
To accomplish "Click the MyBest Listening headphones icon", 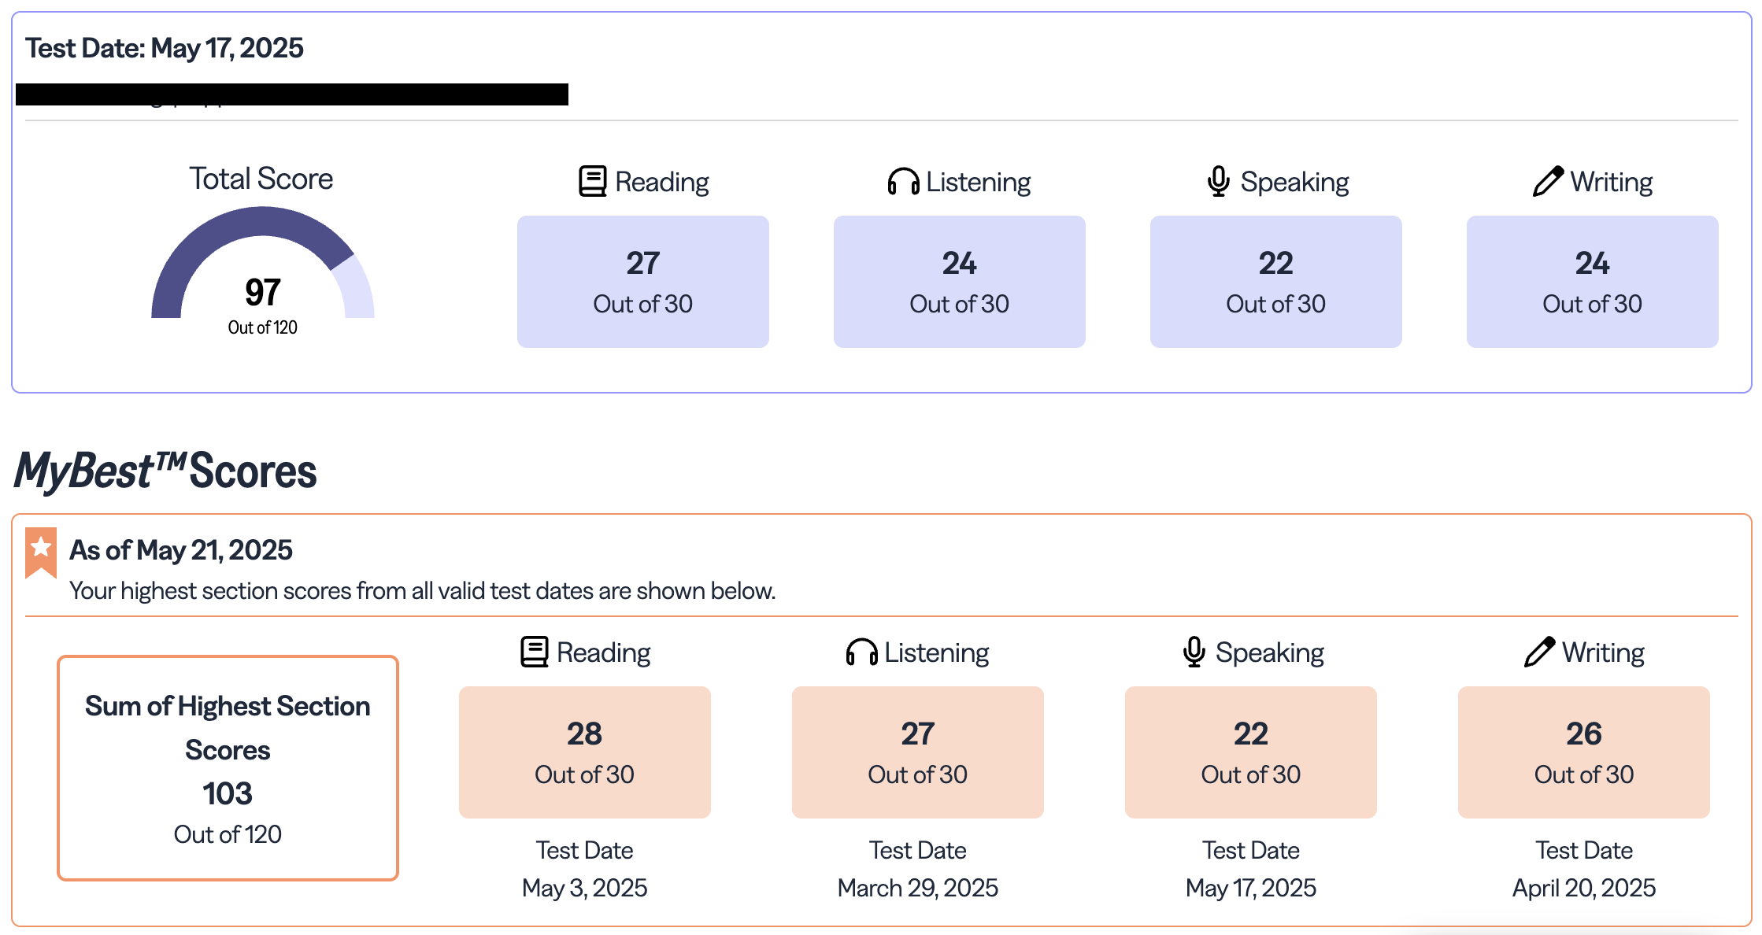I will (x=861, y=652).
